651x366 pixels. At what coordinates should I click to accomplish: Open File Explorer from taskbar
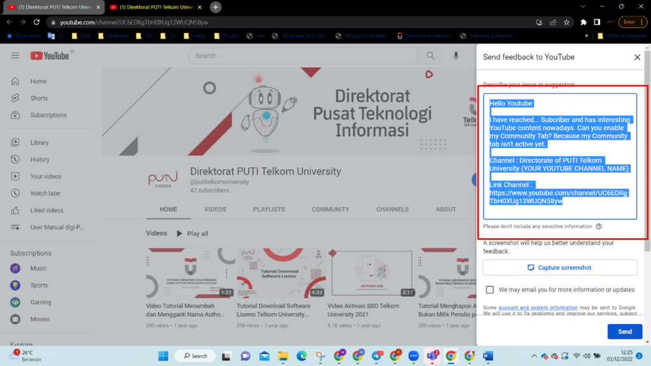[283, 356]
